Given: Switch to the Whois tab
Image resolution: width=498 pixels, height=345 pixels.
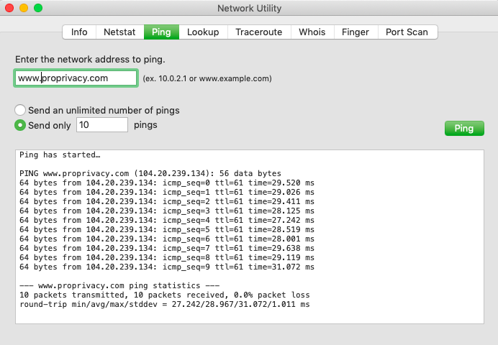Looking at the screenshot, I should pos(312,32).
